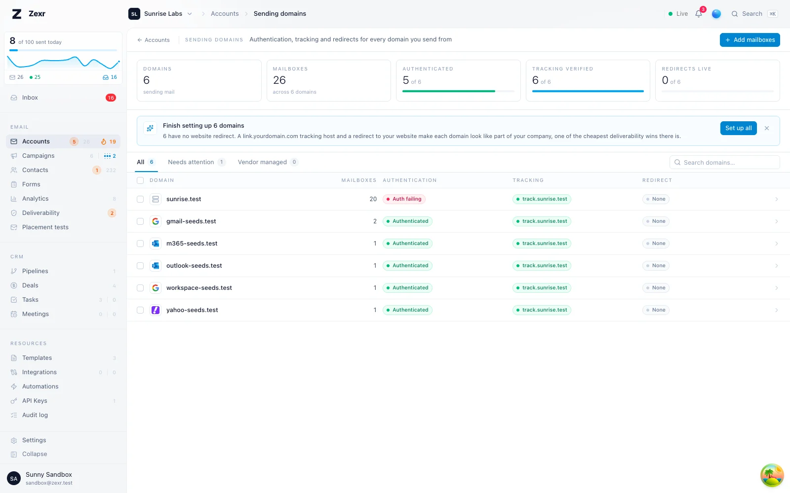Open Deals icon in sidebar
This screenshot has height=493, width=790.
coord(14,285)
